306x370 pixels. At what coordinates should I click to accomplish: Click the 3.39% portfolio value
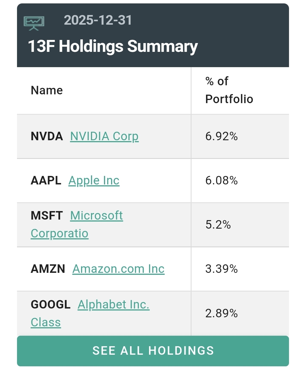pyautogui.click(x=221, y=269)
